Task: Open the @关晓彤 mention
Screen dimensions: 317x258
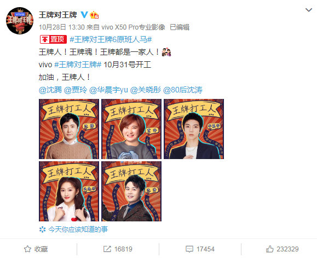Action: pos(146,90)
